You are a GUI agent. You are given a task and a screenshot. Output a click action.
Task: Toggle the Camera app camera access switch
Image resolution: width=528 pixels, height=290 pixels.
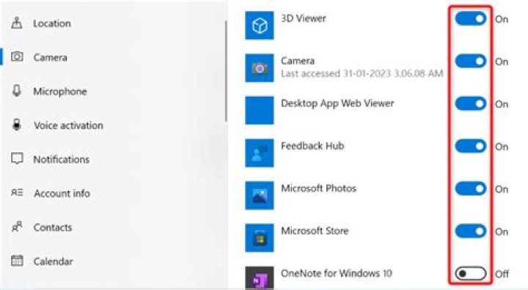point(470,62)
